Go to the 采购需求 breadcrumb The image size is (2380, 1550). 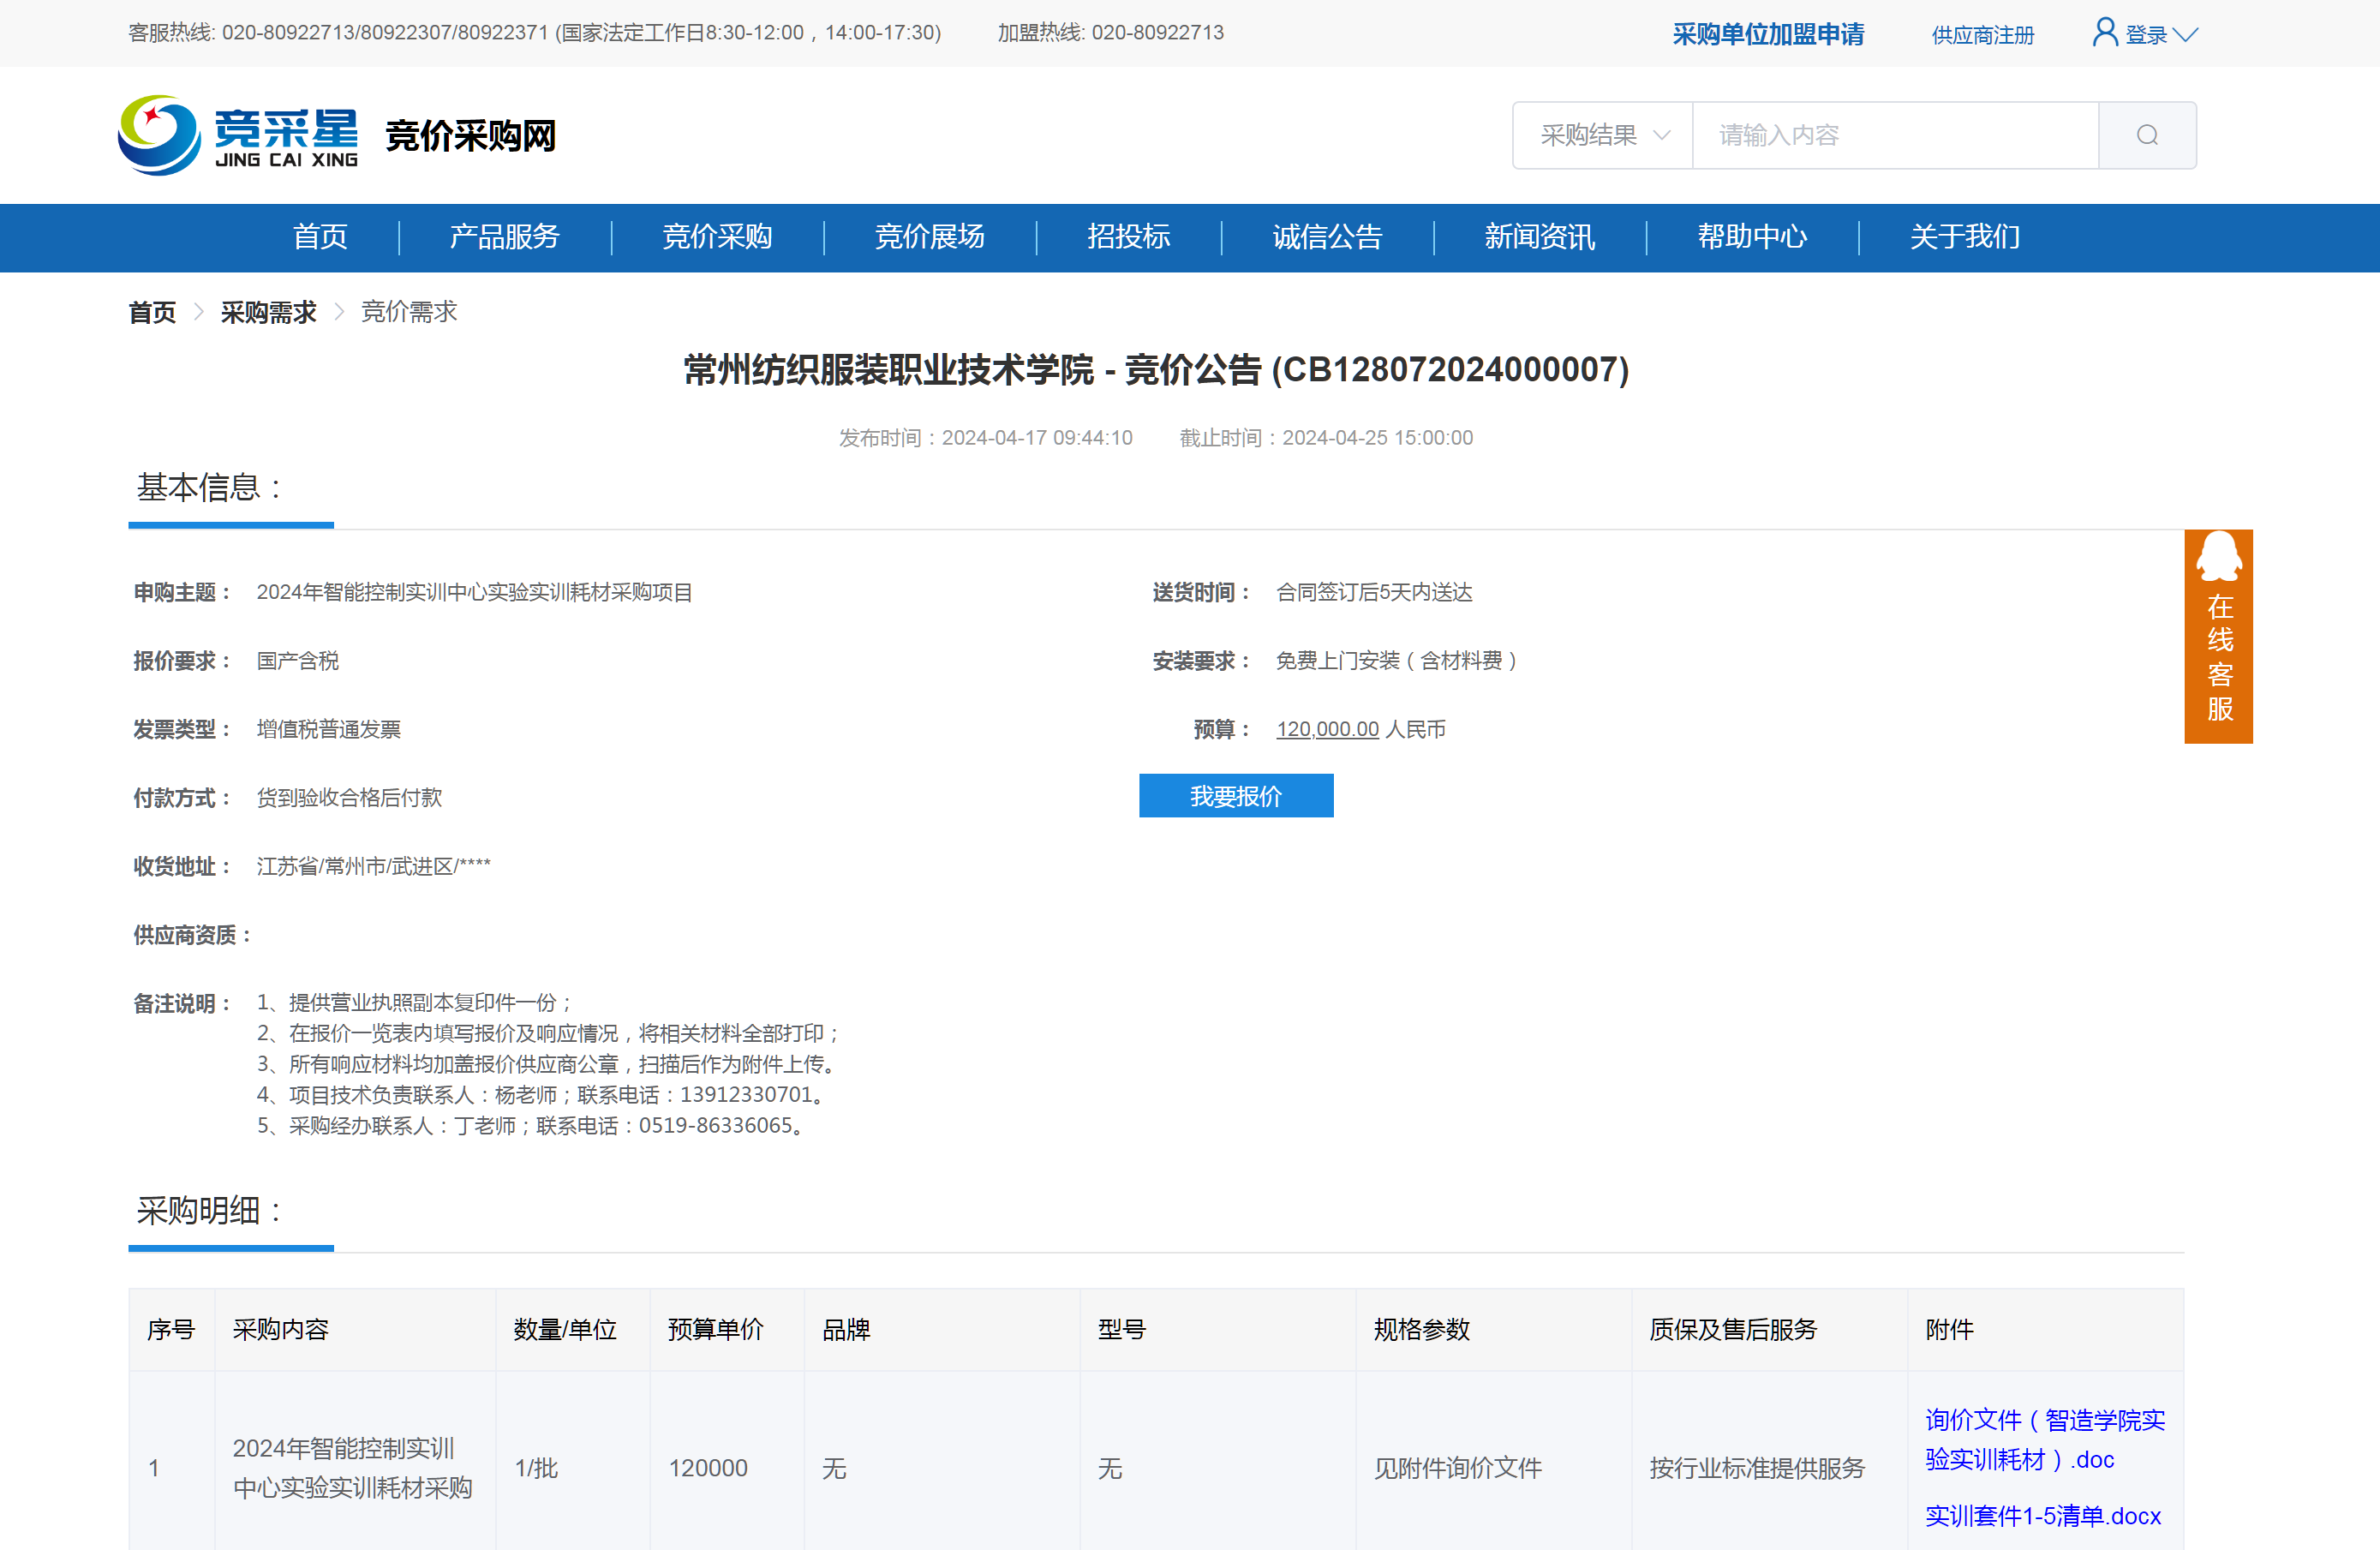pyautogui.click(x=268, y=312)
